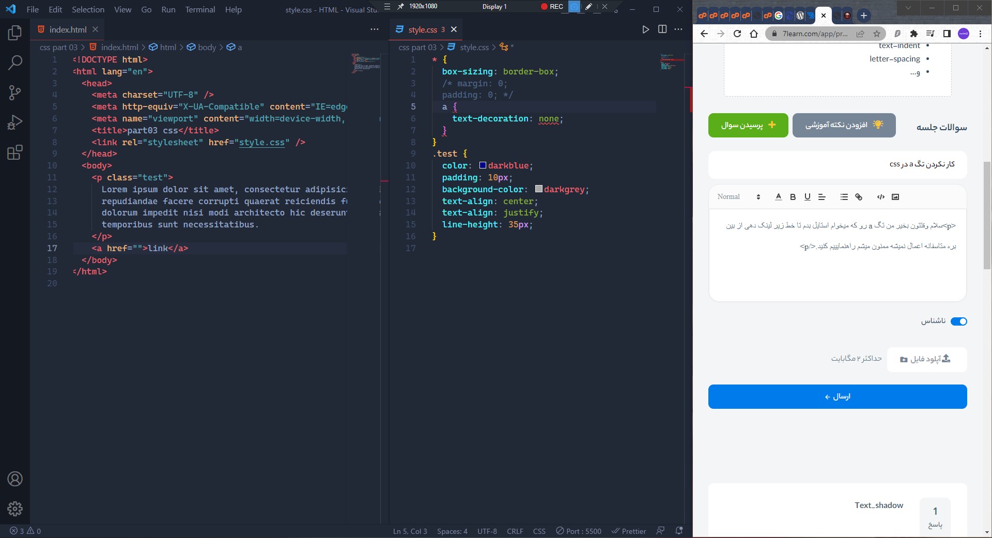
Task: Click the upload file (آپلود فایل) button
Action: 927,359
